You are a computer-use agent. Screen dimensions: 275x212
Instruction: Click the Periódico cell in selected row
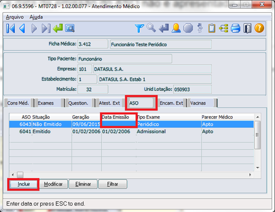pyautogui.click(x=148, y=124)
